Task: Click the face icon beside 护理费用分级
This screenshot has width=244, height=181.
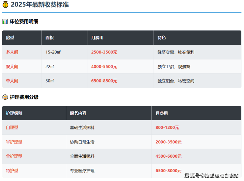Action: [x=5, y=97]
